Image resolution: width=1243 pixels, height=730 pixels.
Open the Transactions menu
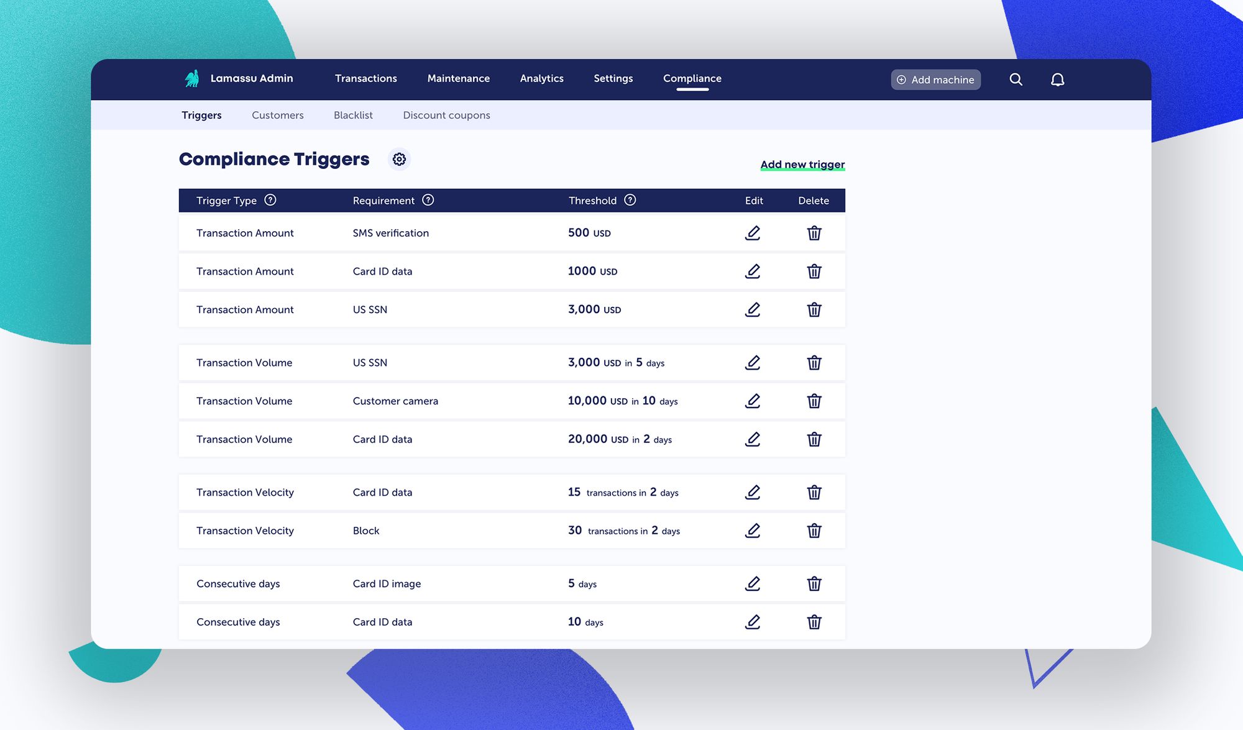365,78
